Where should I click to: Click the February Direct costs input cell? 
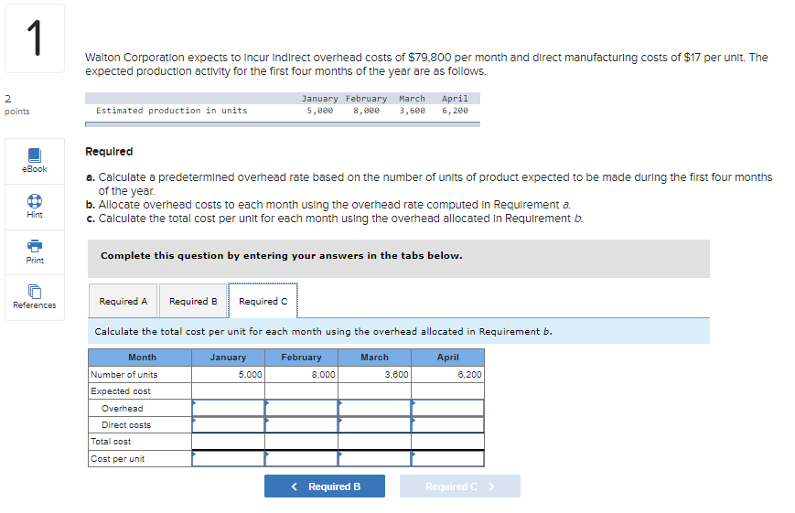[x=301, y=425]
